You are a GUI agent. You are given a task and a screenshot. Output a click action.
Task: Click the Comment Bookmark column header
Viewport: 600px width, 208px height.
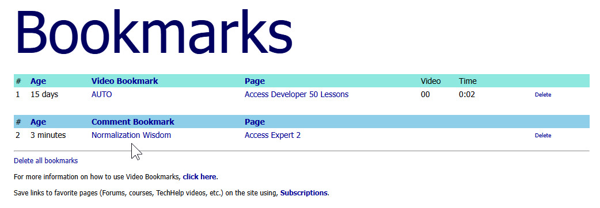pyautogui.click(x=133, y=122)
